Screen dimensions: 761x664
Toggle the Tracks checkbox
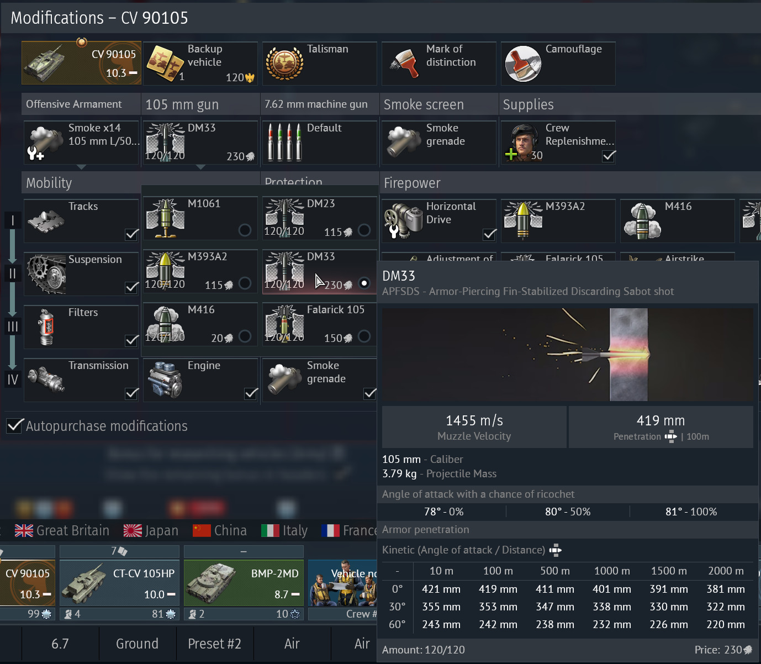coord(131,235)
